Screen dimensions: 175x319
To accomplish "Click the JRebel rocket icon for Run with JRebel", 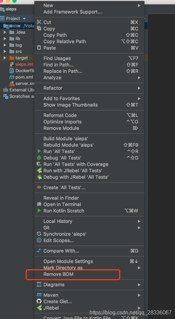I will coord(39,171).
